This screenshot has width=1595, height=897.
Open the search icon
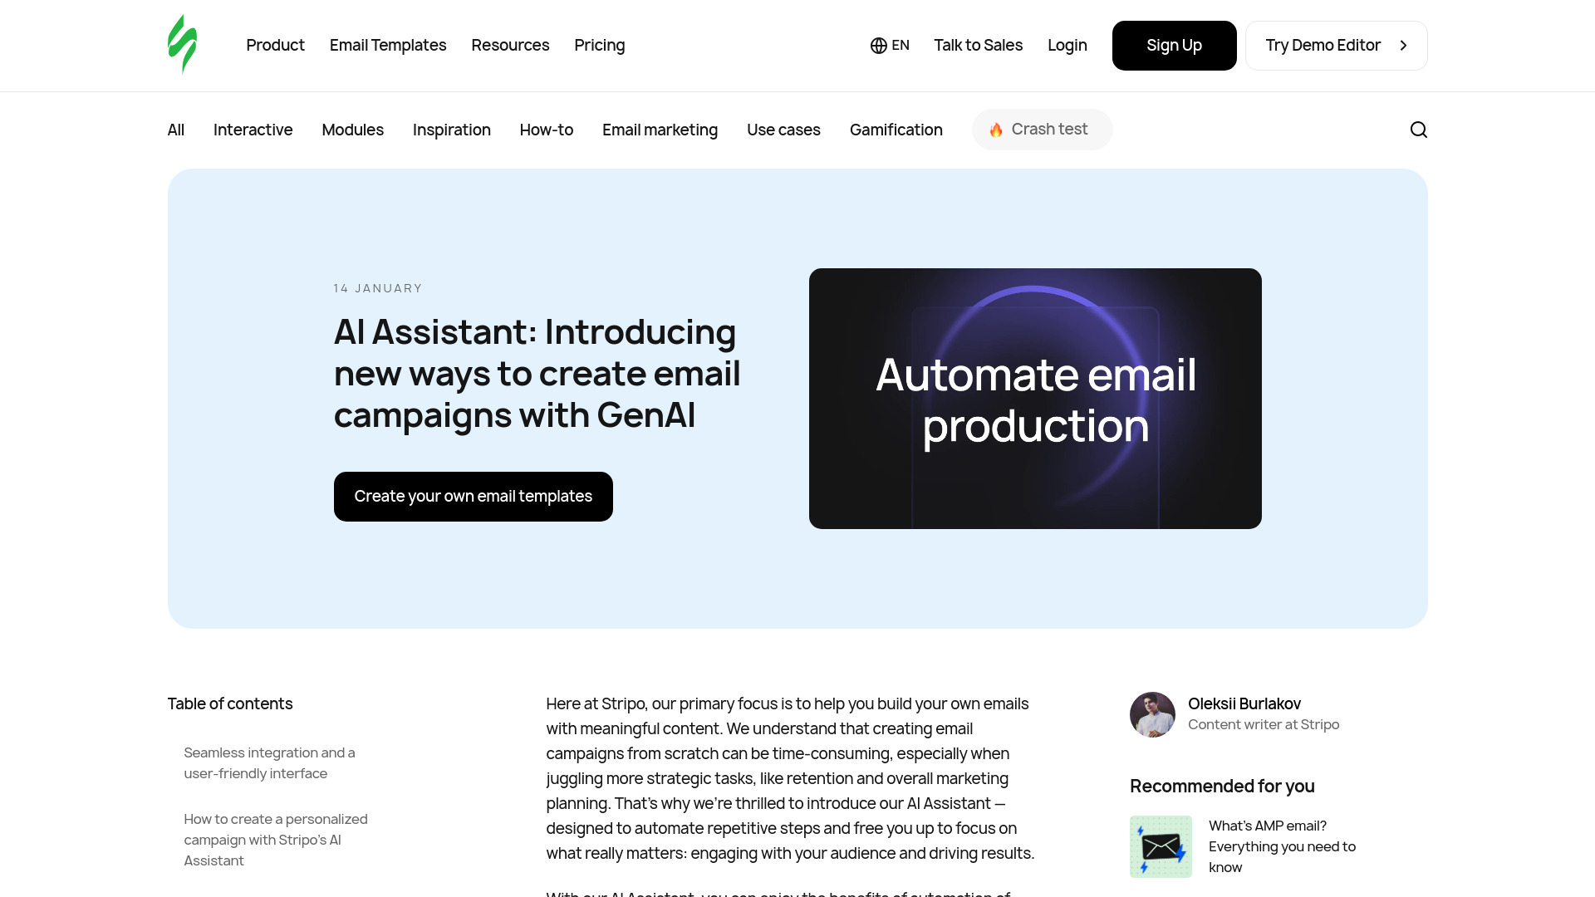pyautogui.click(x=1419, y=130)
